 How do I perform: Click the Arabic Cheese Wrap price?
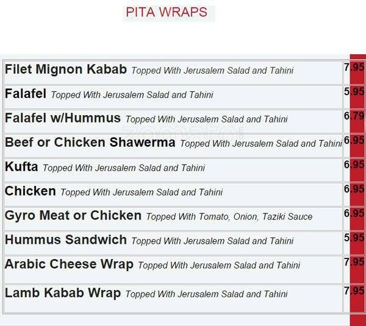tap(354, 263)
